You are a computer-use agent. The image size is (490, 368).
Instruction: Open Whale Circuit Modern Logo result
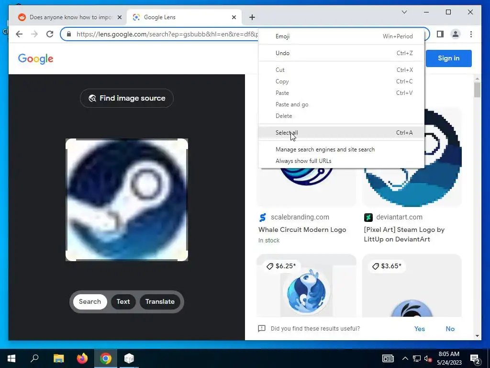tap(302, 230)
